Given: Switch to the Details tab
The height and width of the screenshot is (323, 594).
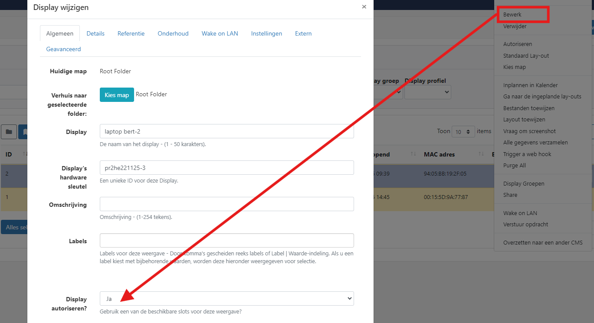Looking at the screenshot, I should 95,33.
